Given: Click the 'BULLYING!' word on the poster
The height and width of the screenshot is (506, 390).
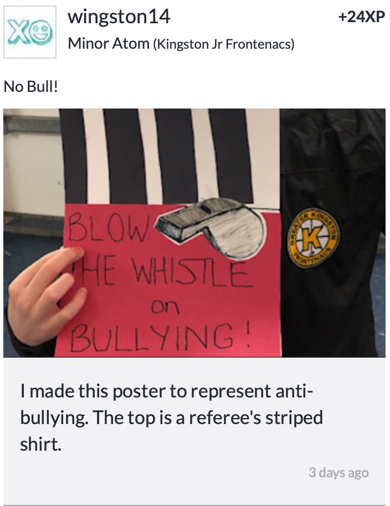Looking at the screenshot, I should point(161,337).
